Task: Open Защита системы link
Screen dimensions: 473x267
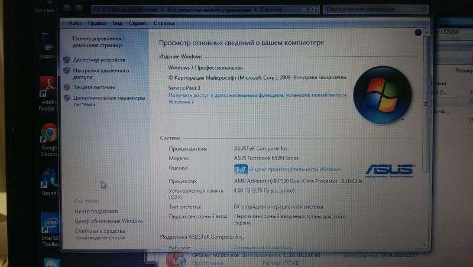Action: pos(94,87)
